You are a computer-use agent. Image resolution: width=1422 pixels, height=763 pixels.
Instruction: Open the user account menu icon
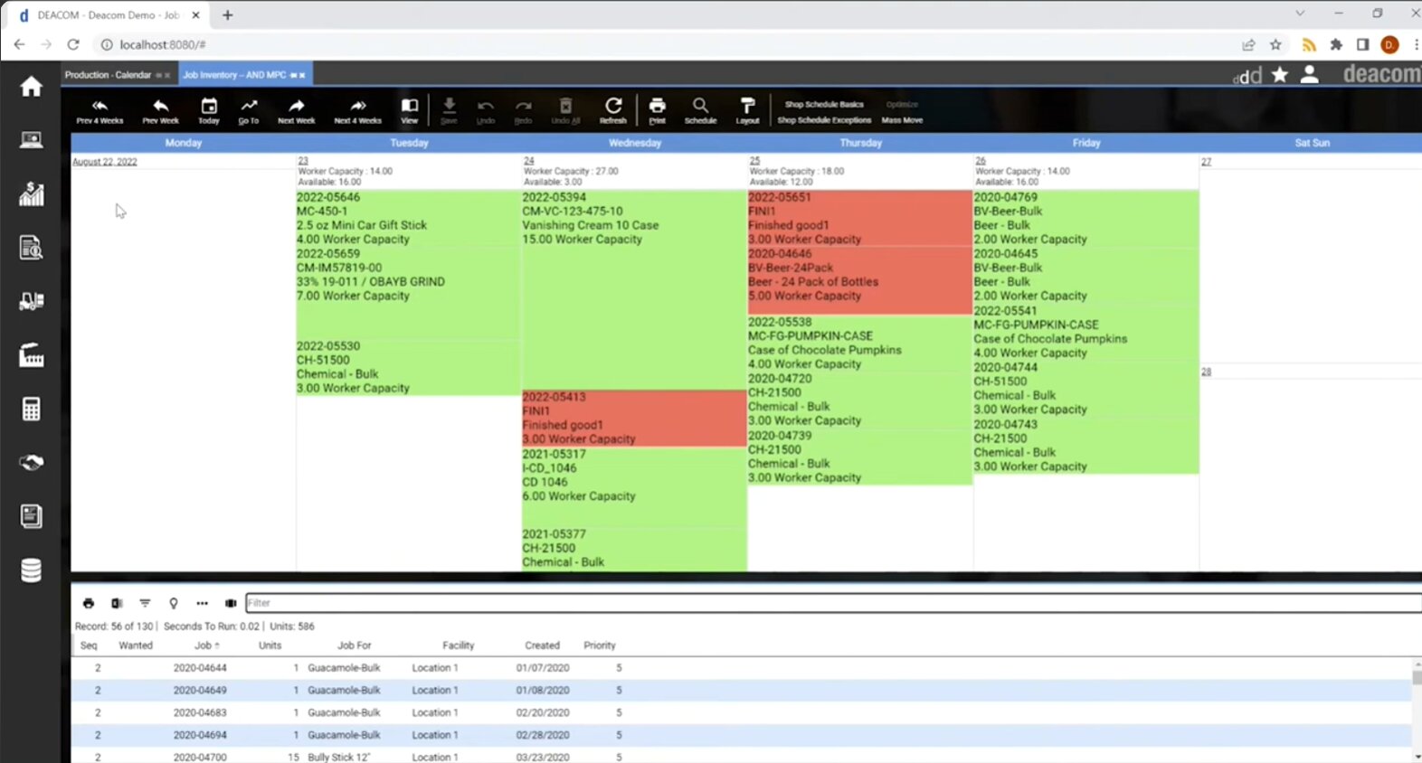point(1309,74)
